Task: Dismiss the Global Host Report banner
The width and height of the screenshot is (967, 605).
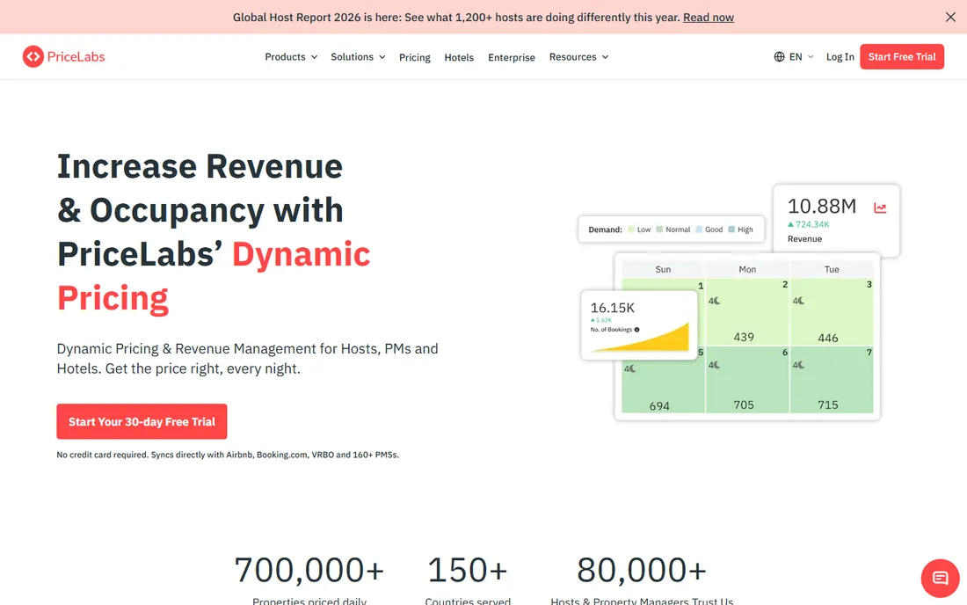Action: point(950,18)
